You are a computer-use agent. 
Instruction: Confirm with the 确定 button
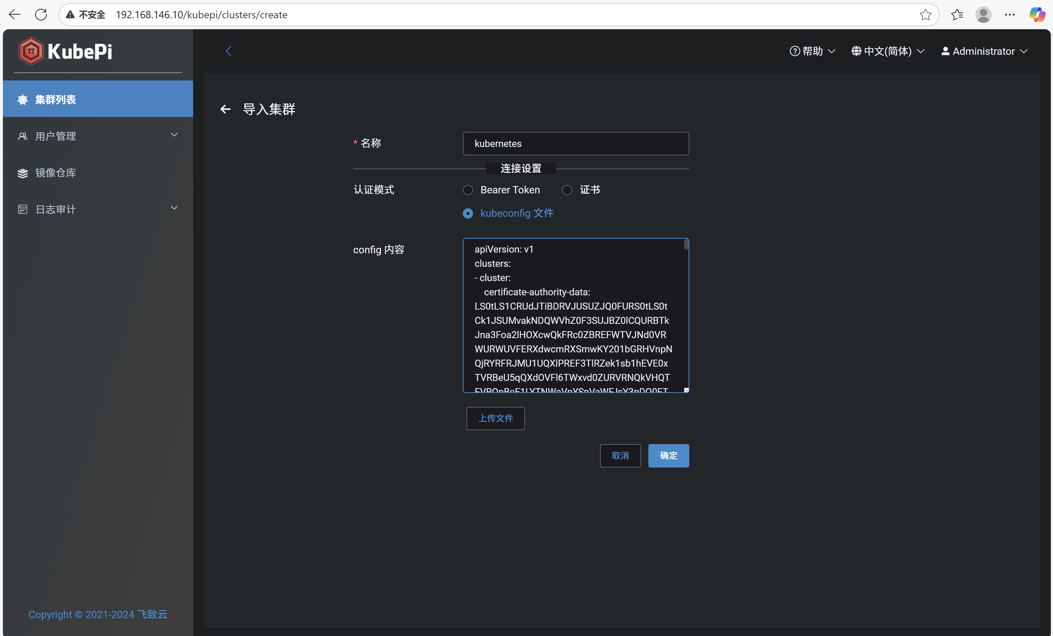pyautogui.click(x=668, y=455)
